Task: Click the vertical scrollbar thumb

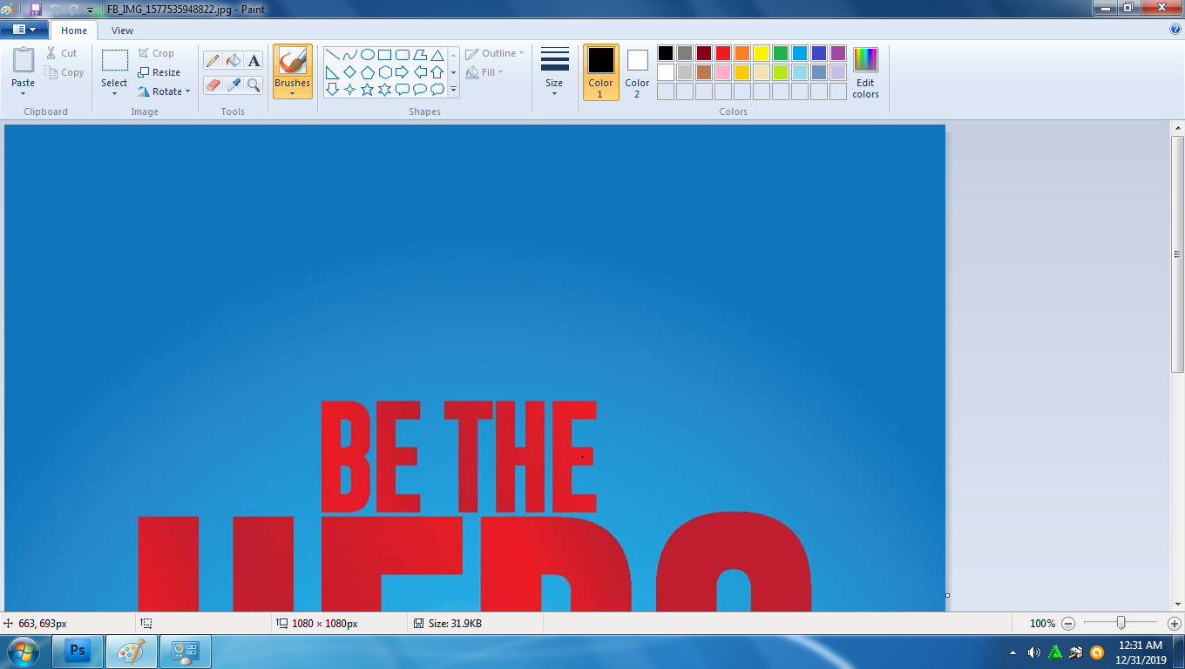Action: point(1177,254)
